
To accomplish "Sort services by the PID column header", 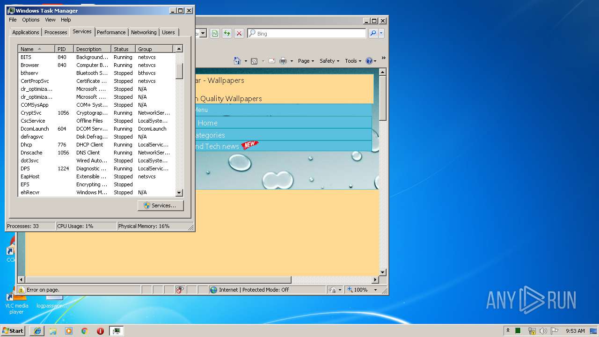I will click(x=64, y=49).
